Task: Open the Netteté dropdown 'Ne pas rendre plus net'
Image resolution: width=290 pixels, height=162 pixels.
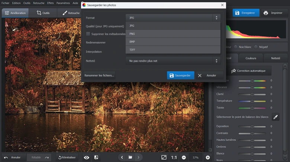Action: point(173,61)
